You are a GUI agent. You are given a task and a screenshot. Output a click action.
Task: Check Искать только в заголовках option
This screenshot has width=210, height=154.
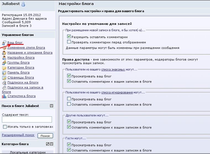pyautogui.click(x=5, y=127)
